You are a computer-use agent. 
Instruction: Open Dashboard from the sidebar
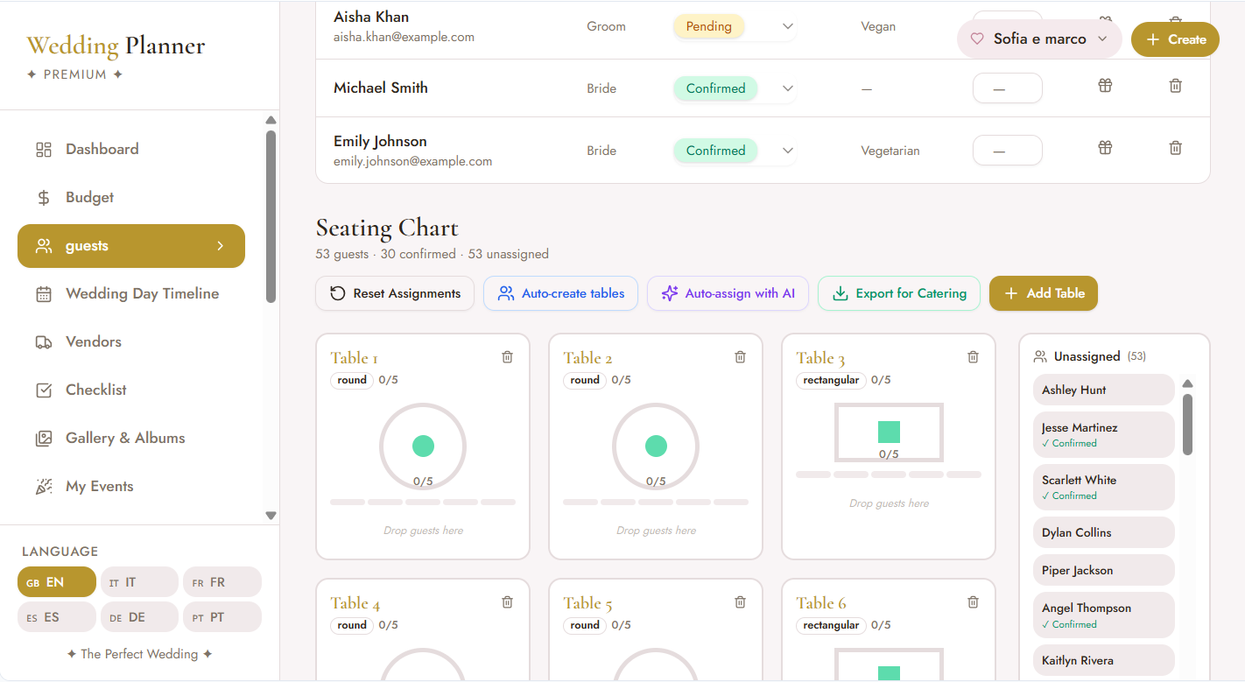click(x=131, y=150)
